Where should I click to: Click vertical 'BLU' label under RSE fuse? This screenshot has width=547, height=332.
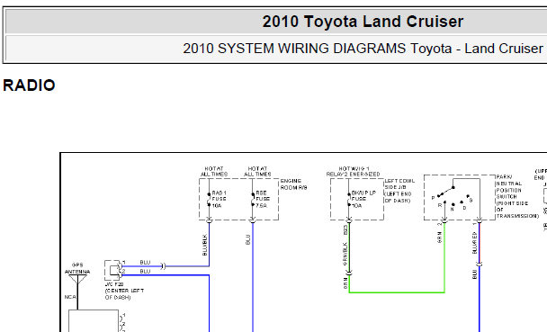click(x=248, y=239)
